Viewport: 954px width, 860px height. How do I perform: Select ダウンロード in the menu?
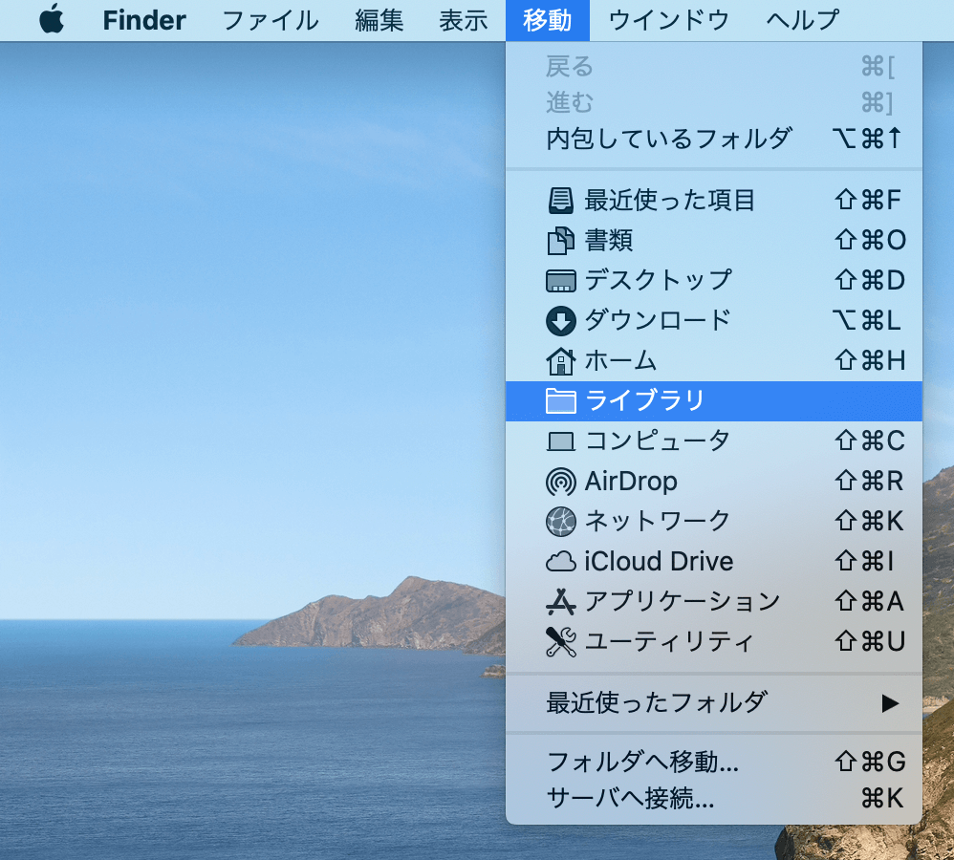(714, 320)
